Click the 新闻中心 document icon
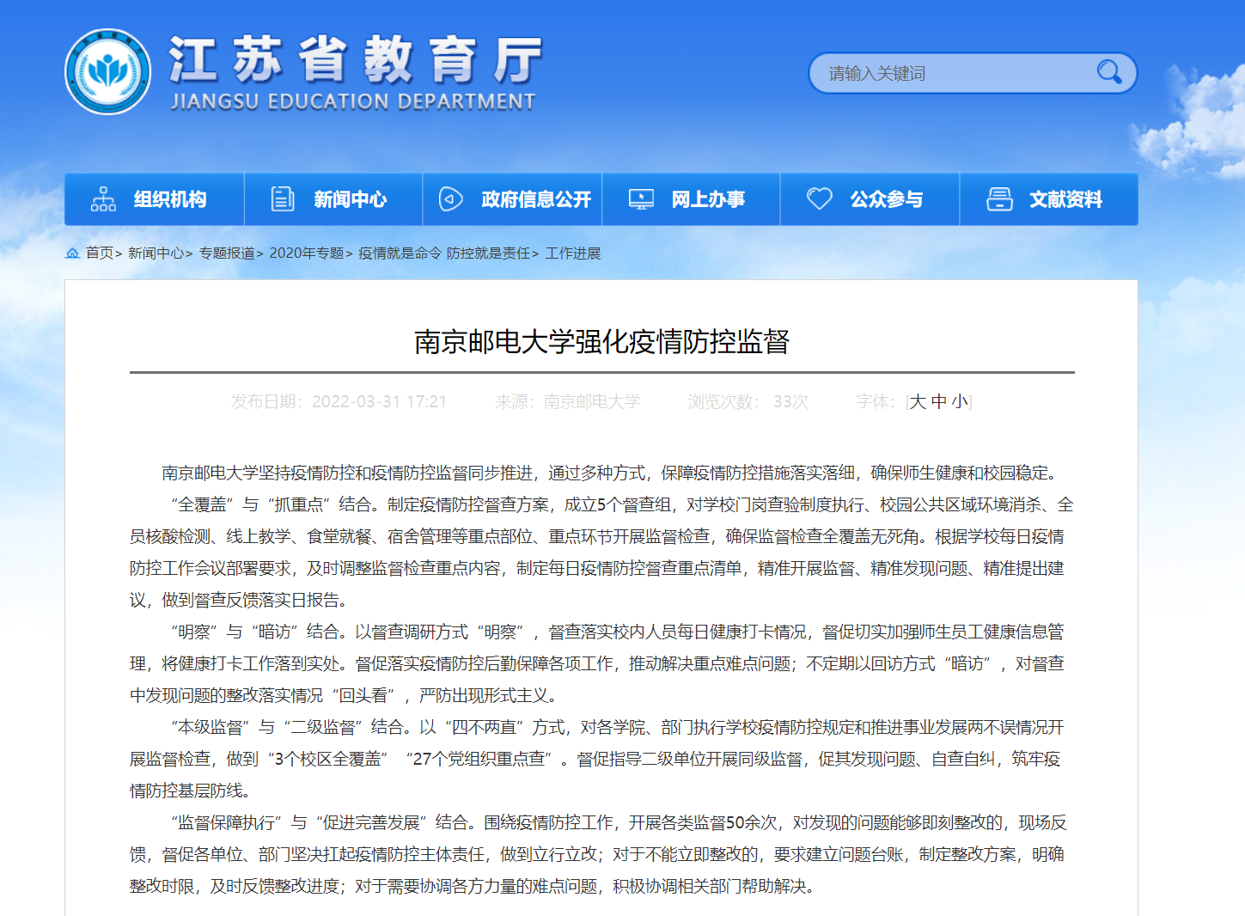The image size is (1245, 916). click(283, 199)
